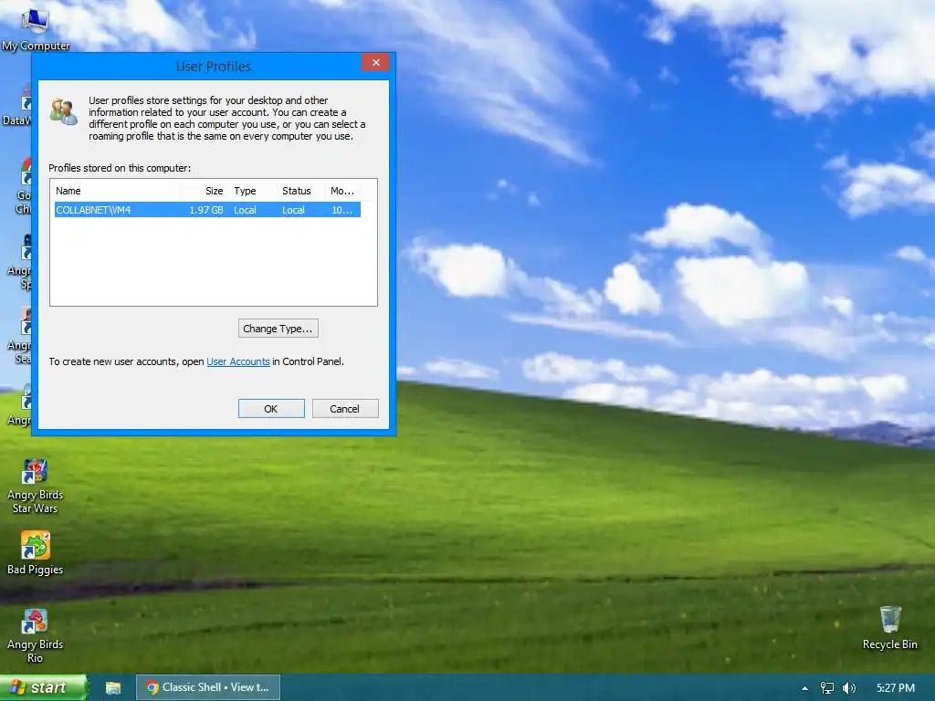The width and height of the screenshot is (935, 701).
Task: Select the COLLABNET\VM4 profile row
Action: (x=207, y=210)
